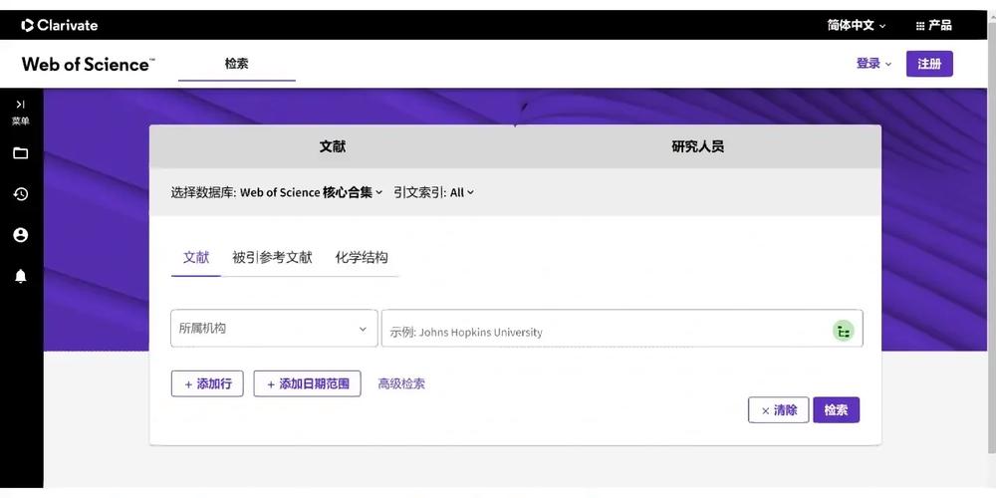Click the 清除 clear button
996x498 pixels.
click(778, 410)
